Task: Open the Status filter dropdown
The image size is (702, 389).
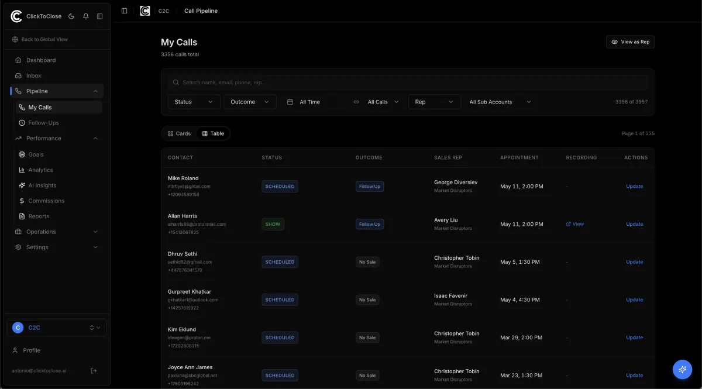Action: tap(194, 102)
